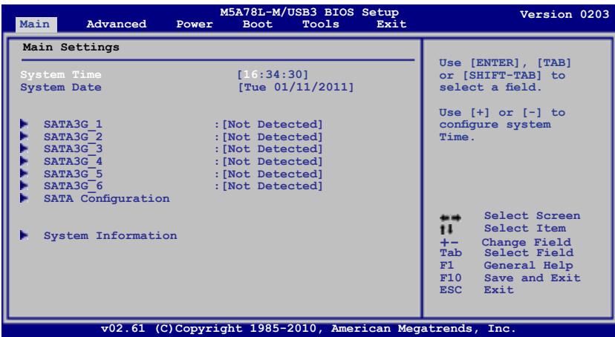The height and width of the screenshot is (337, 615).
Task: Click SATA3G_3 Not Detected value
Action: (273, 149)
